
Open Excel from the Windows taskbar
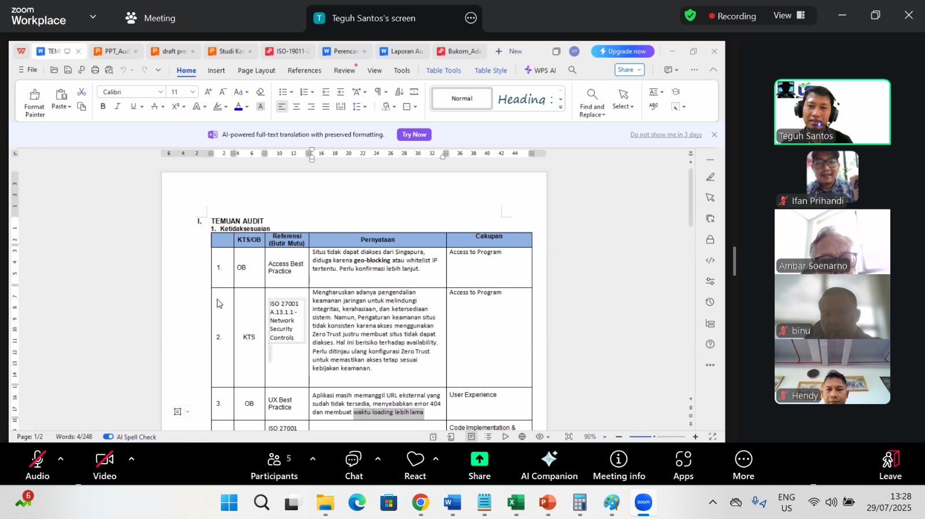(x=516, y=503)
